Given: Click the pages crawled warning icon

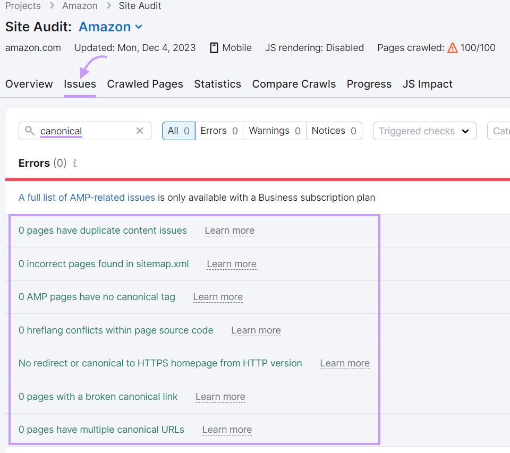Looking at the screenshot, I should pos(452,48).
